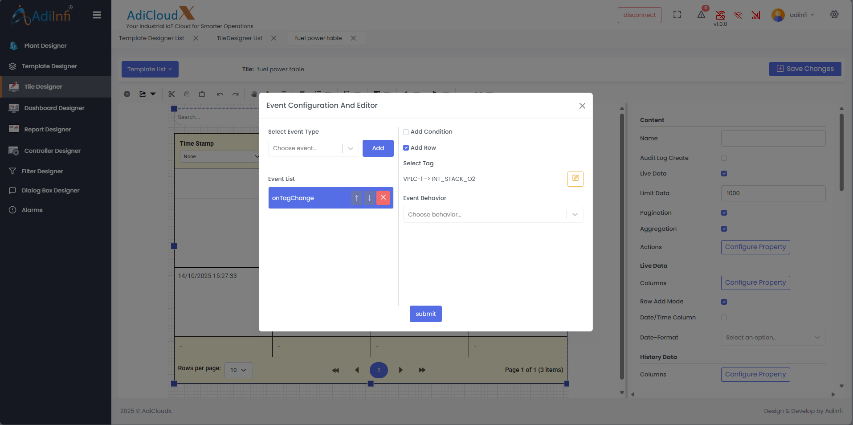Open the Template List dropdown
853x425 pixels.
[x=150, y=69]
